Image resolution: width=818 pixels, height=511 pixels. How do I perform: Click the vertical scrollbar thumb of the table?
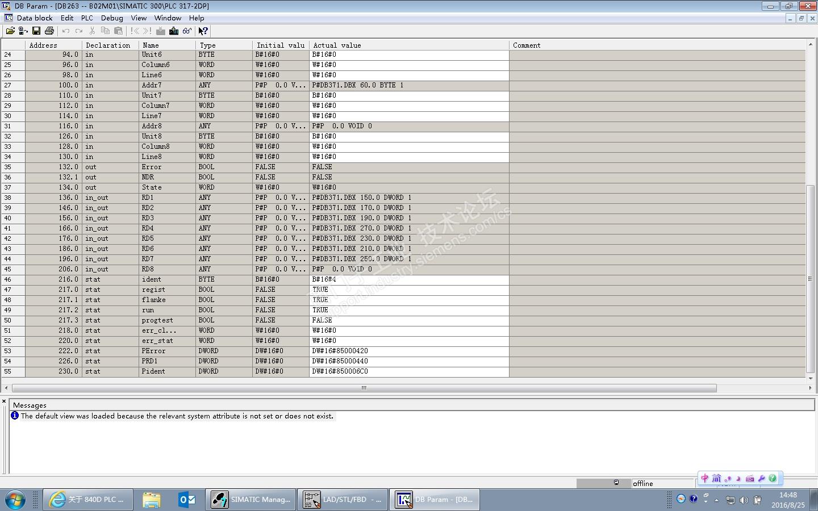point(810,278)
